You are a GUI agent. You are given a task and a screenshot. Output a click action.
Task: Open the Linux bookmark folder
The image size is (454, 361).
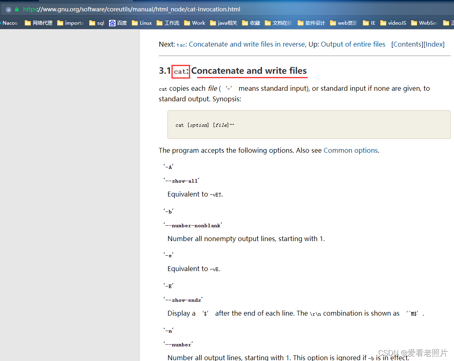pyautogui.click(x=141, y=23)
